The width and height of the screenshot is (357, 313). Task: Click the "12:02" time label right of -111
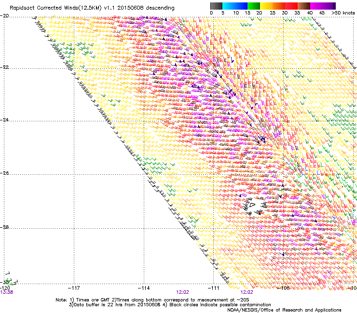tap(247, 292)
